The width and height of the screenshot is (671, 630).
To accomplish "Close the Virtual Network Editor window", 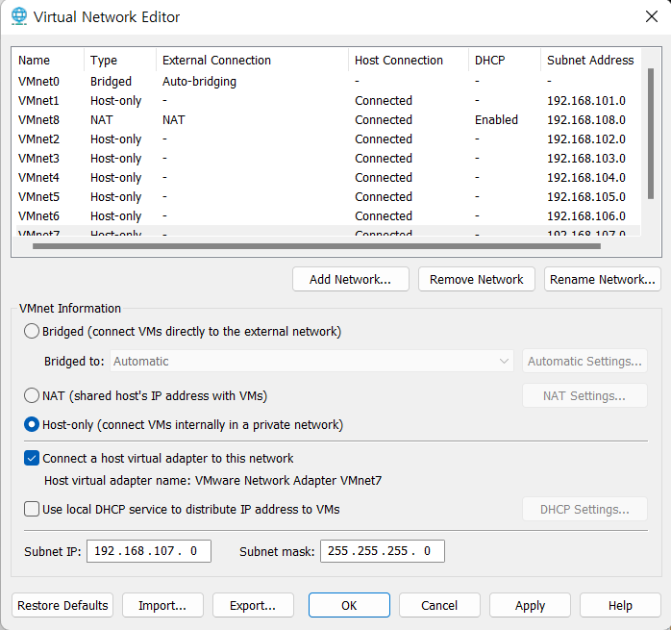I will pyautogui.click(x=652, y=16).
